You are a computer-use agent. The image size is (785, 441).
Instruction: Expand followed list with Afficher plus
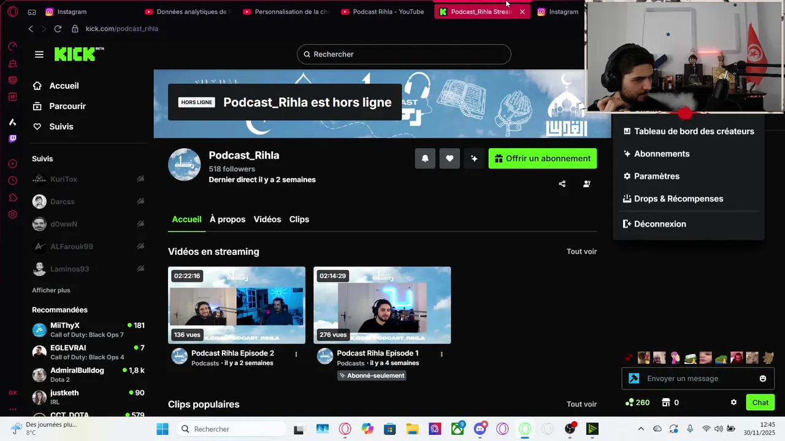click(51, 290)
